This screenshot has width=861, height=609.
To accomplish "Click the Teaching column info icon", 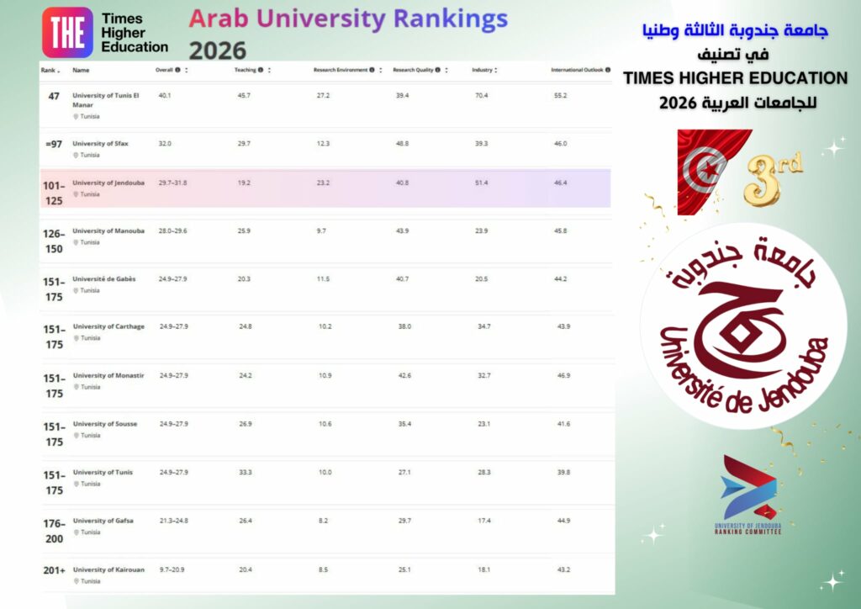I will click(261, 71).
